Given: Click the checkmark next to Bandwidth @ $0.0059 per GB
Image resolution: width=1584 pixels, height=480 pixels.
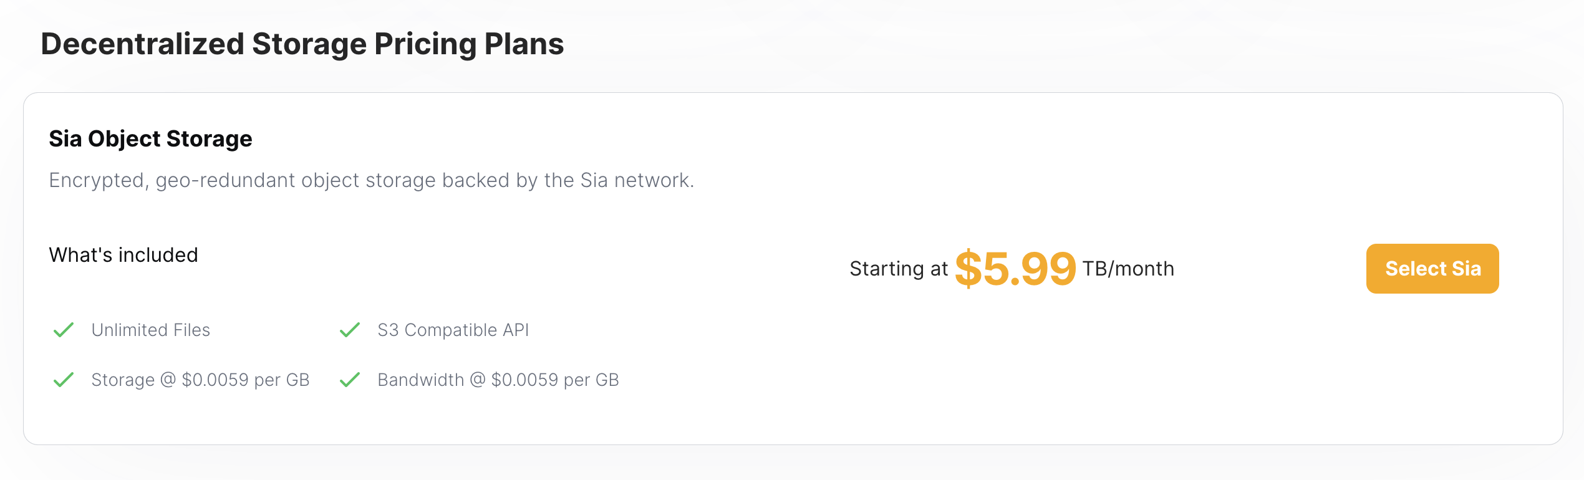Looking at the screenshot, I should click(350, 379).
